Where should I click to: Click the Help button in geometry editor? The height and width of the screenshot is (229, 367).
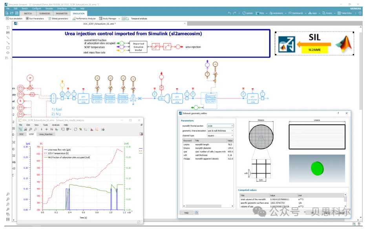click(186, 213)
